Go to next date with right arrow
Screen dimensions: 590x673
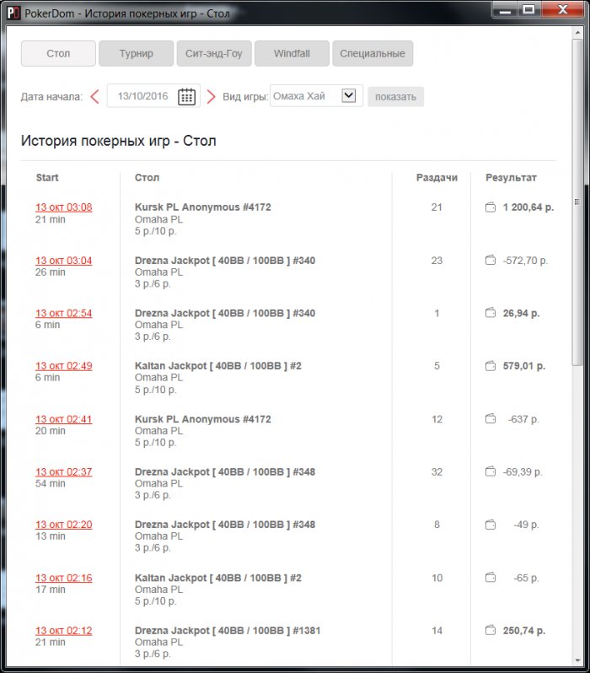click(x=211, y=97)
